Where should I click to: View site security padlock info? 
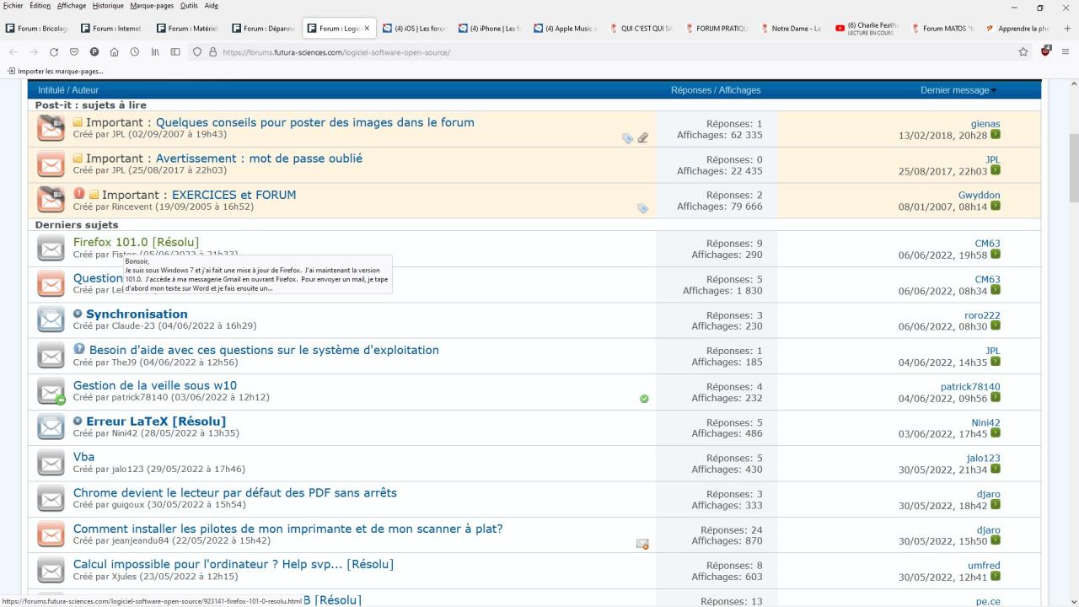tap(212, 52)
